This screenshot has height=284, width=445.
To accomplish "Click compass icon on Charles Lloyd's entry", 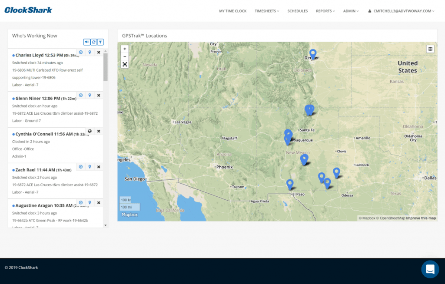I will coord(81,52).
